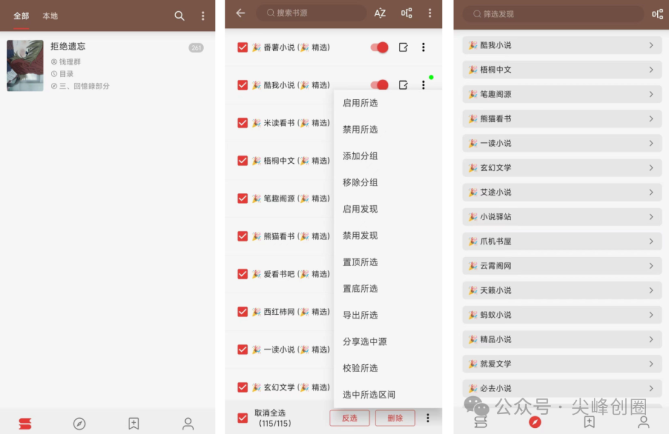Uncheck the 笔趣阁源 source checkbox
The width and height of the screenshot is (669, 434).
[x=242, y=198]
